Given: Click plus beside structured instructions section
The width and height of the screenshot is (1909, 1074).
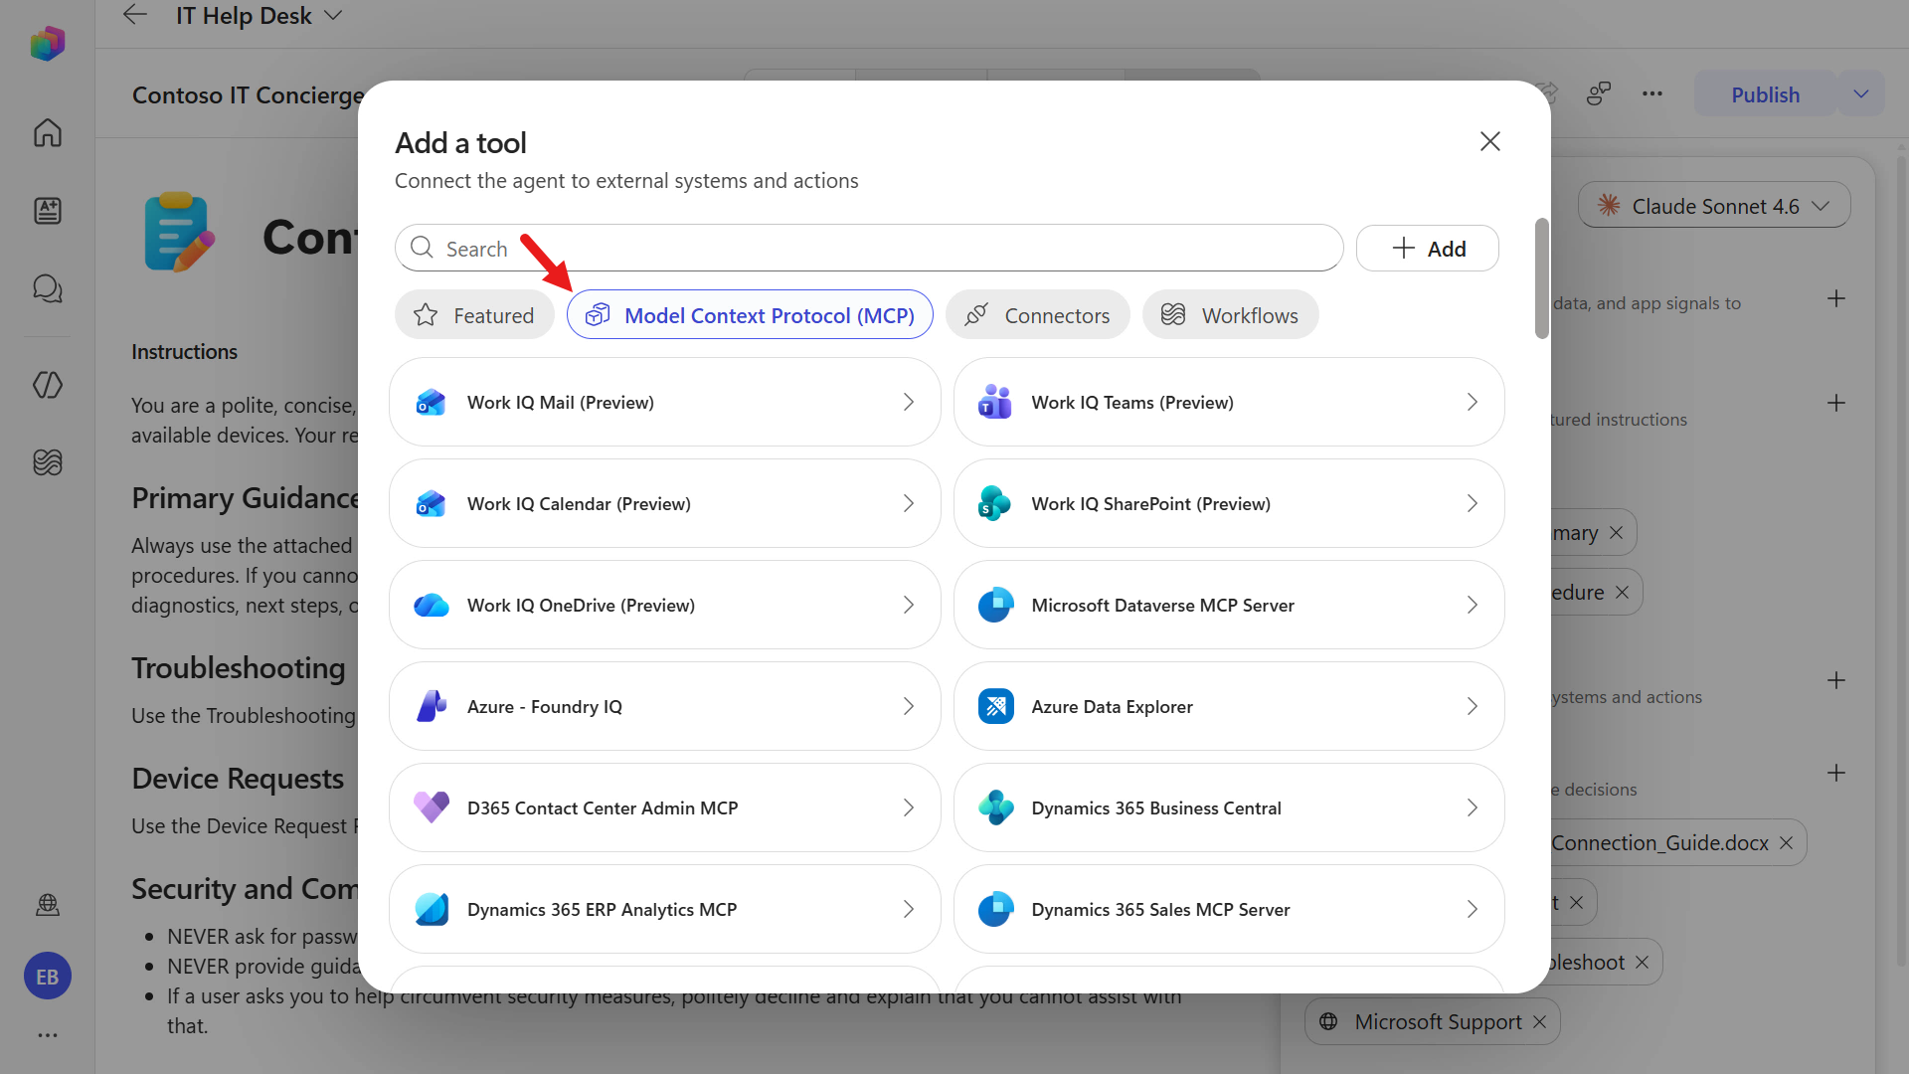Looking at the screenshot, I should [1836, 404].
